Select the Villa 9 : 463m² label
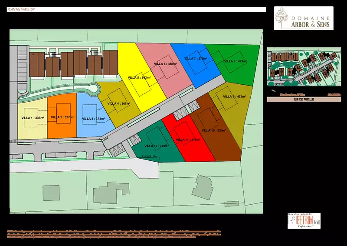Viewport: 347px width, 246px height. (x=234, y=96)
